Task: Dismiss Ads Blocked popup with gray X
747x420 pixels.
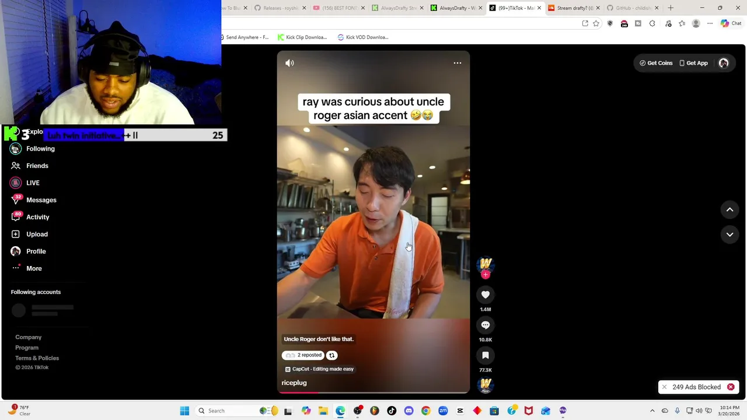Action: [x=664, y=387]
